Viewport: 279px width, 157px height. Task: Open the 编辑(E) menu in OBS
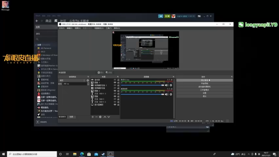[x=69, y=28]
